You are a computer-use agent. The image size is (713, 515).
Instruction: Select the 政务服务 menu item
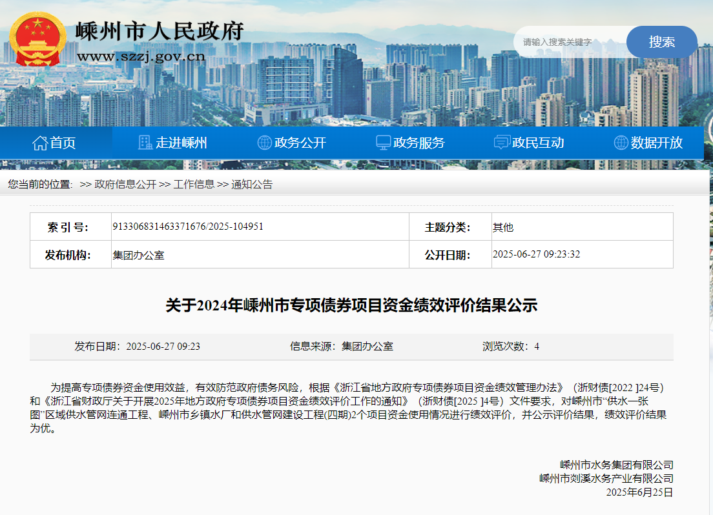click(x=419, y=143)
